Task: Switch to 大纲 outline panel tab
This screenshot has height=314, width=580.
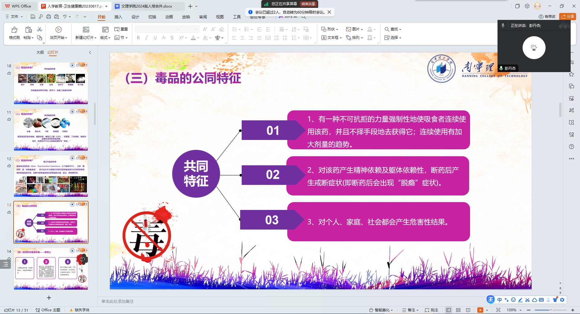Action: coord(40,52)
